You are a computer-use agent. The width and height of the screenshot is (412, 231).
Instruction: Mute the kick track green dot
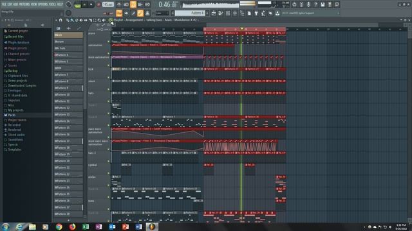coord(108,78)
